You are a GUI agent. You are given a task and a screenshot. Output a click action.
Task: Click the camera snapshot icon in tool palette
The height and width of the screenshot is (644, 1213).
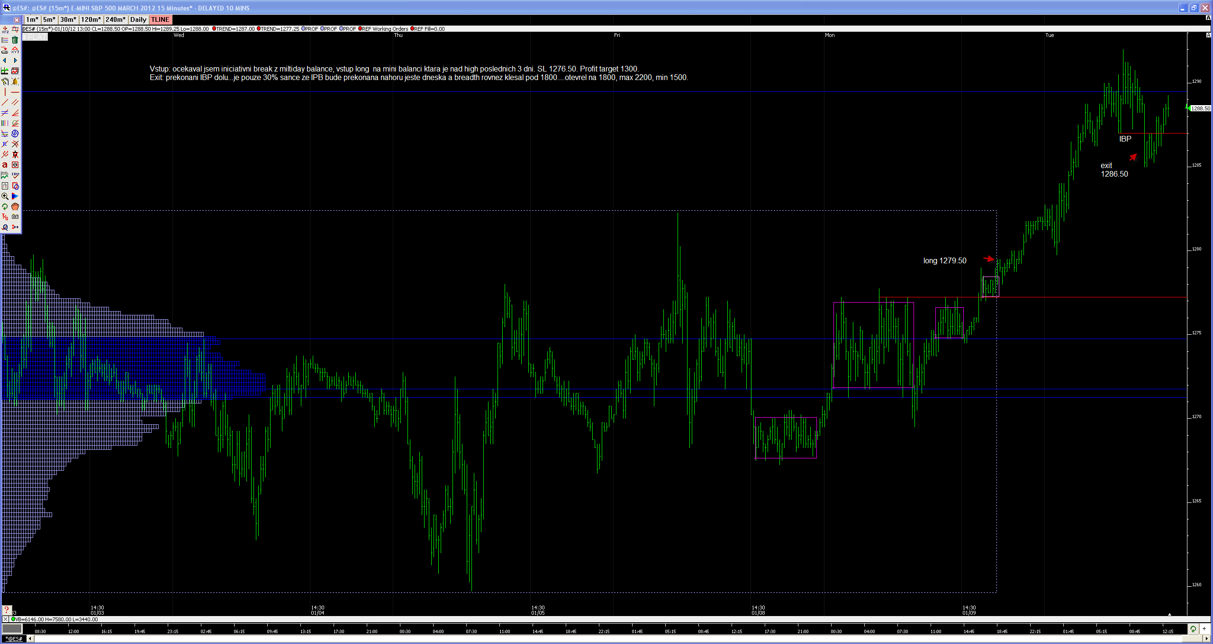[15, 217]
